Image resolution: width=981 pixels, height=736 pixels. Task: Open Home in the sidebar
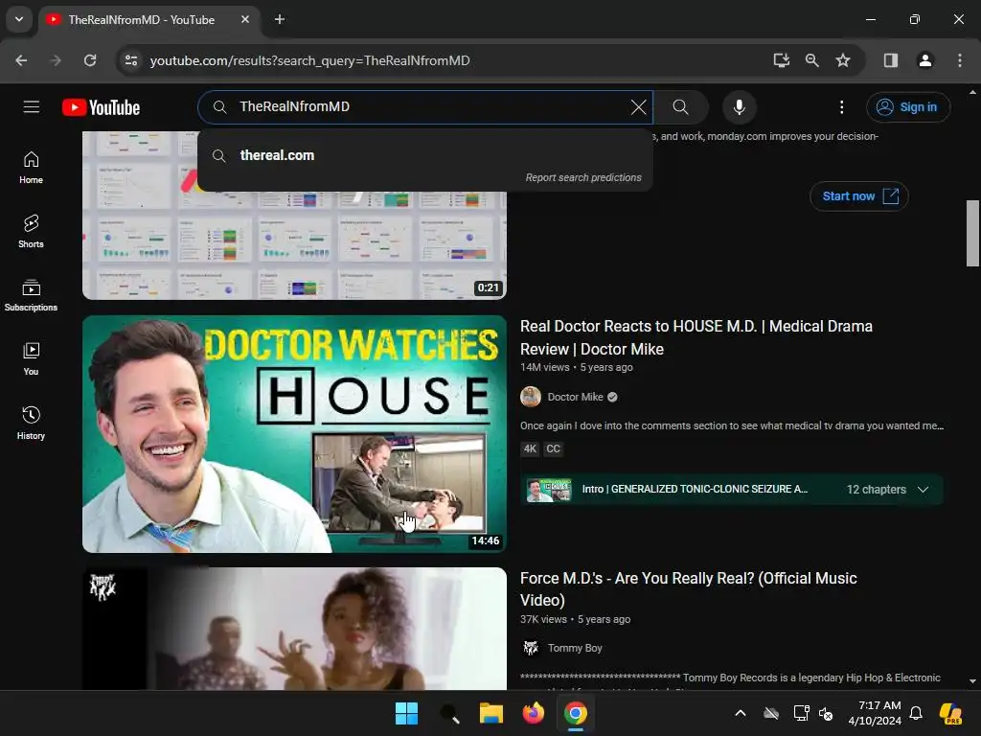tap(31, 167)
